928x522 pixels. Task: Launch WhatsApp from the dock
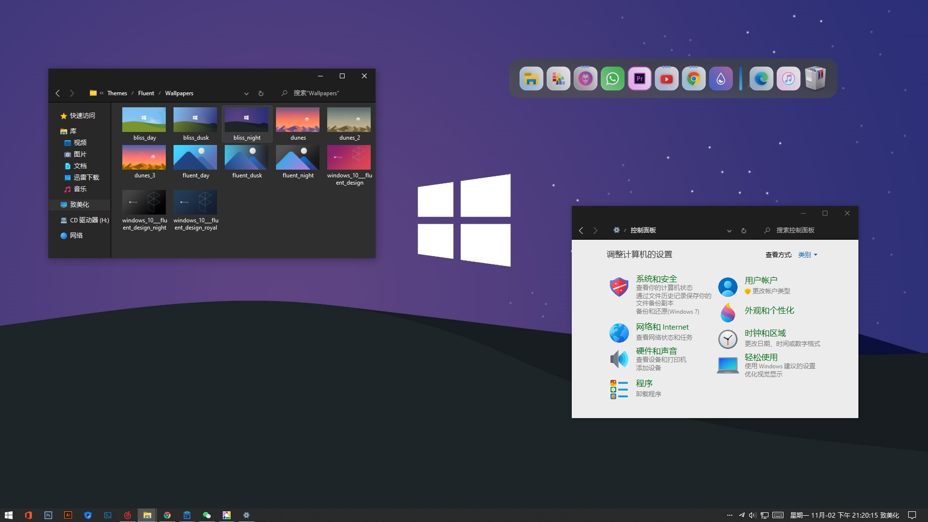(612, 79)
